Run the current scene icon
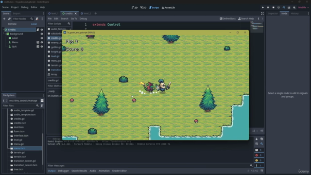 pyautogui.click(x=284, y=8)
